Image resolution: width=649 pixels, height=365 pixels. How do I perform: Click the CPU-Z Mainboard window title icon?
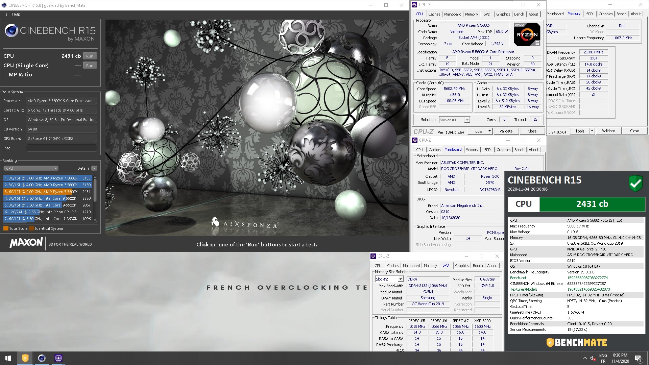415,140
